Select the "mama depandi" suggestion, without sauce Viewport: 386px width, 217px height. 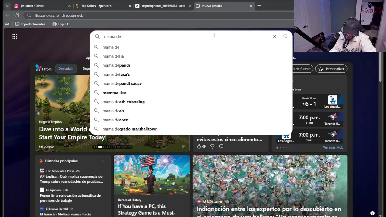[191, 65]
